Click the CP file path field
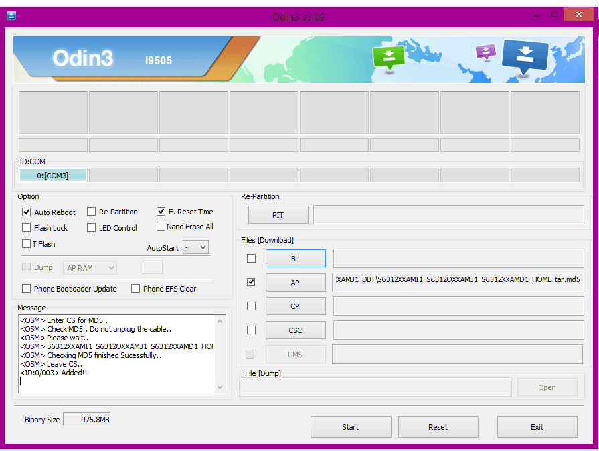Screen dimensions: 599x451 pyautogui.click(x=458, y=306)
